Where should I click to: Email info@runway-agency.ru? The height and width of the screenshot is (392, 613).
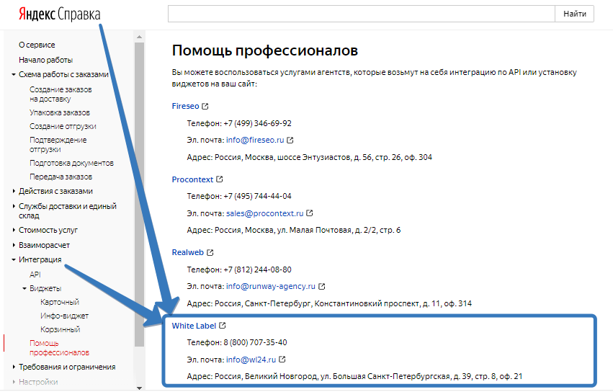[x=271, y=286]
